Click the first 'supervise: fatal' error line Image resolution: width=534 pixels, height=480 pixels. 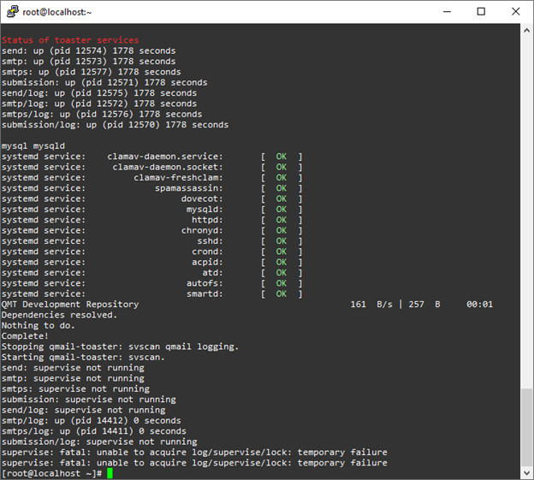click(194, 452)
